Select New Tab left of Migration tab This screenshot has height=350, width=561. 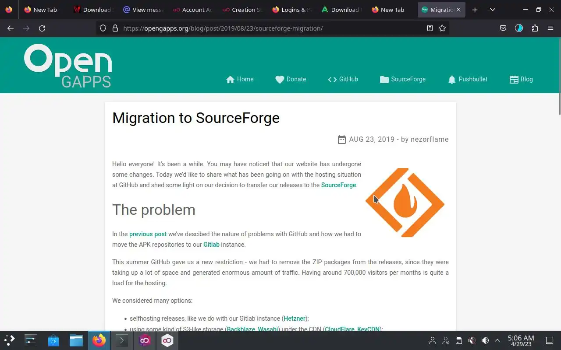391,10
